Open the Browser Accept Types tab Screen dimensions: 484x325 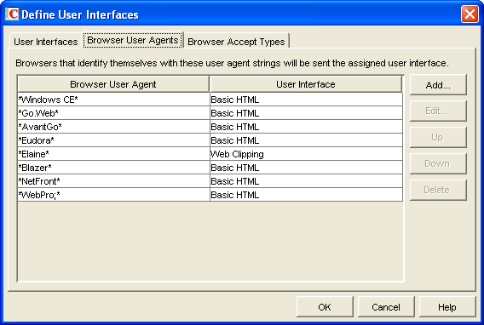(236, 42)
